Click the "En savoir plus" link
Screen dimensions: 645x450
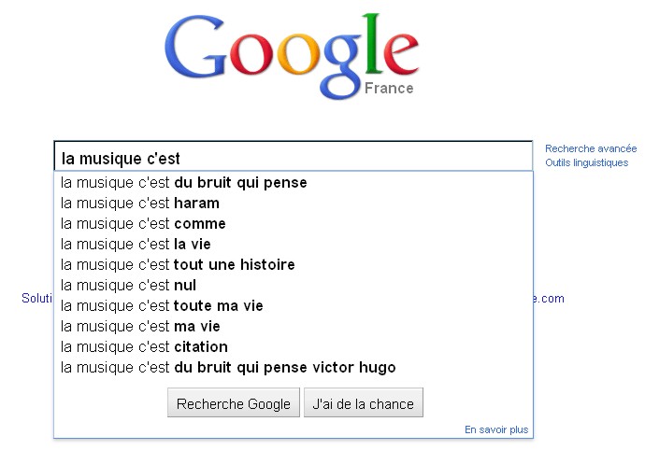point(495,429)
